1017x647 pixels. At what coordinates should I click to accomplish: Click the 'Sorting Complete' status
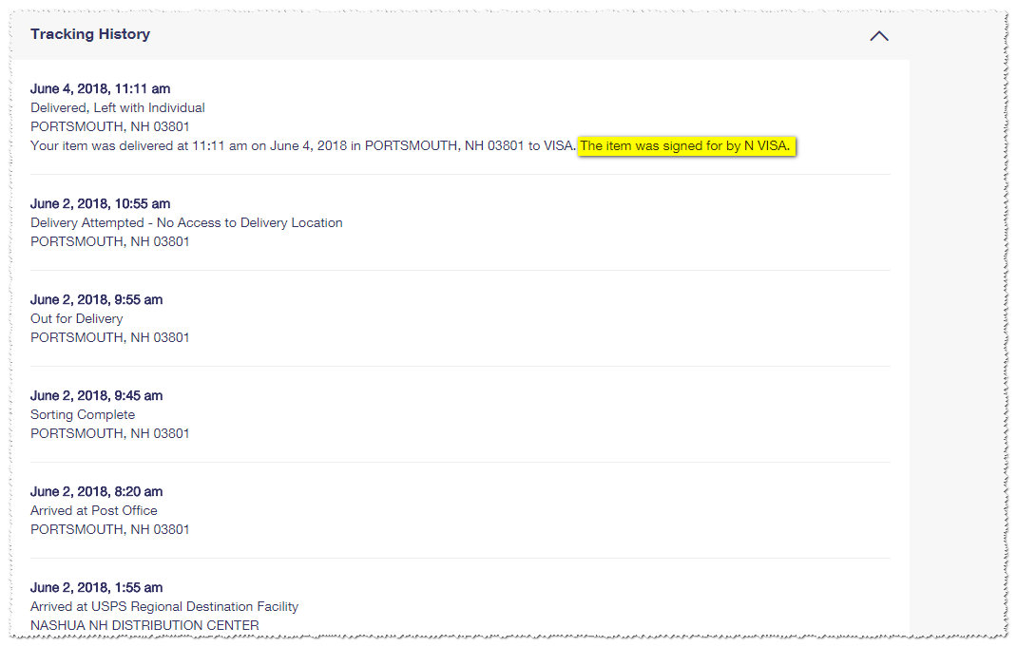pyautogui.click(x=83, y=414)
